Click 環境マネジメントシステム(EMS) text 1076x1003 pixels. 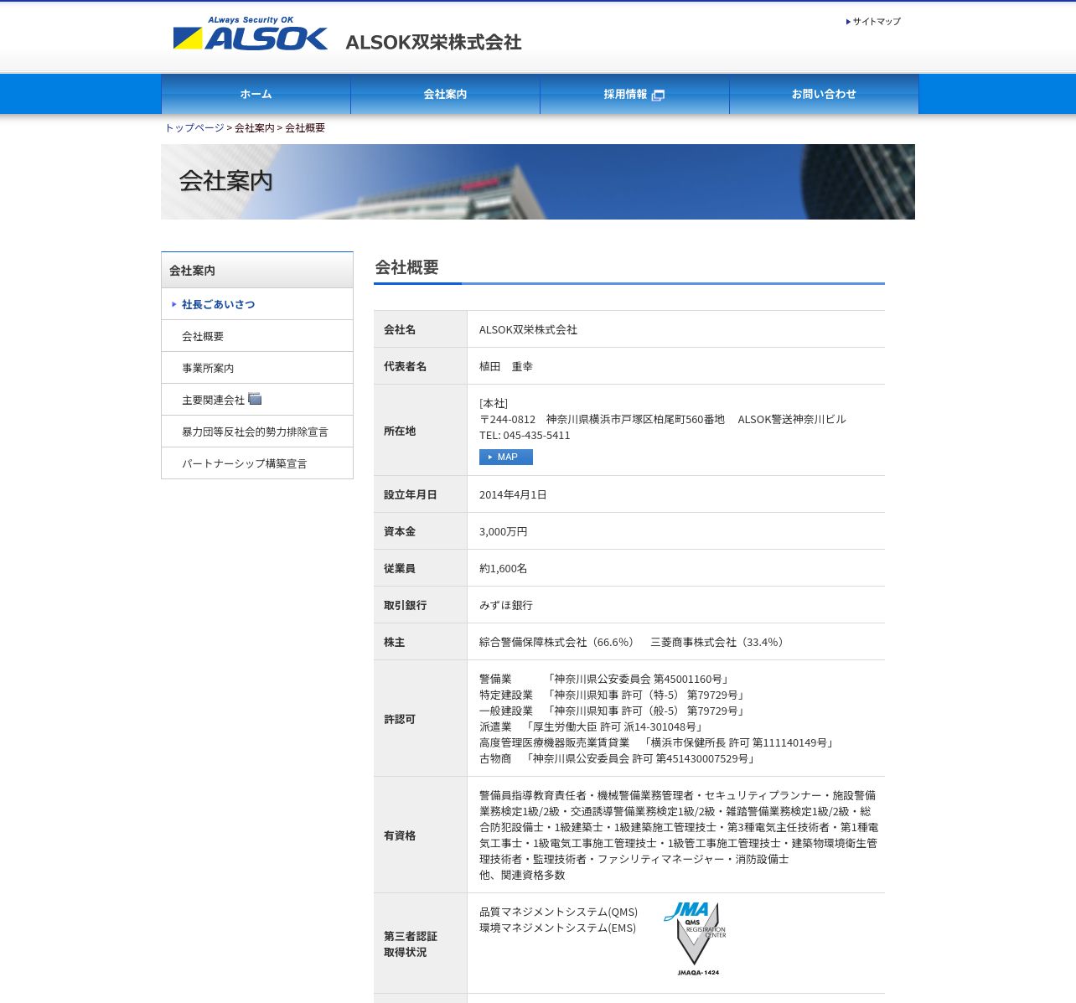[x=558, y=928]
